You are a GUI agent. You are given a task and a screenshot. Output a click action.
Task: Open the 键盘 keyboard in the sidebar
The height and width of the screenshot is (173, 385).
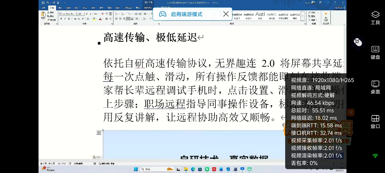point(375,52)
